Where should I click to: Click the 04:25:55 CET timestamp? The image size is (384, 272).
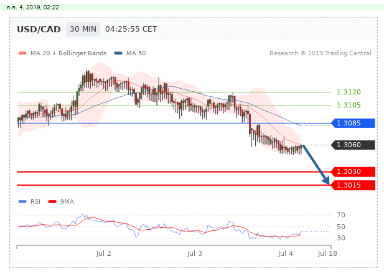click(131, 29)
